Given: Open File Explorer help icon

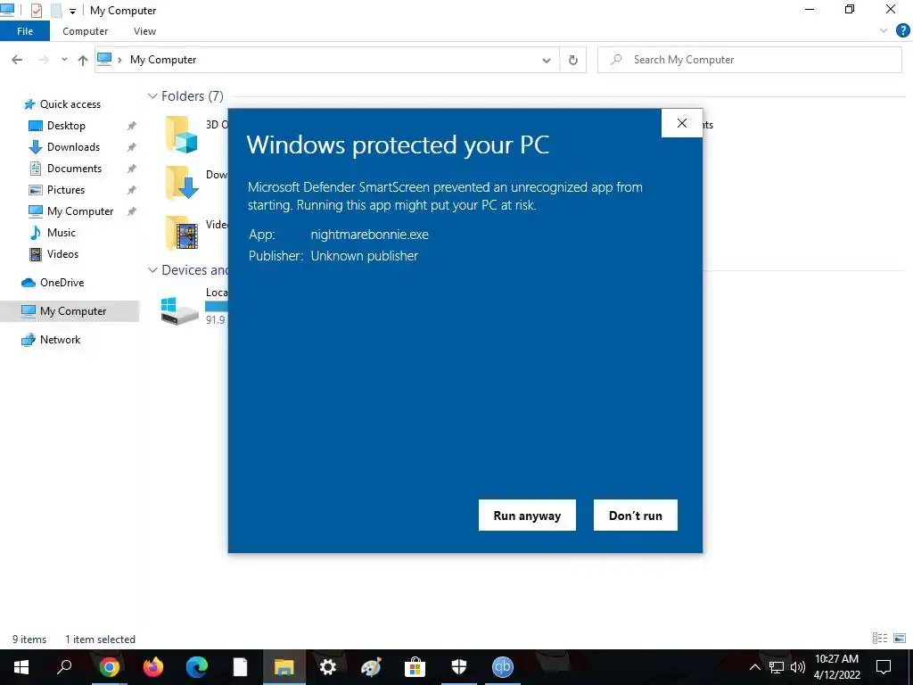Looking at the screenshot, I should coord(902,30).
